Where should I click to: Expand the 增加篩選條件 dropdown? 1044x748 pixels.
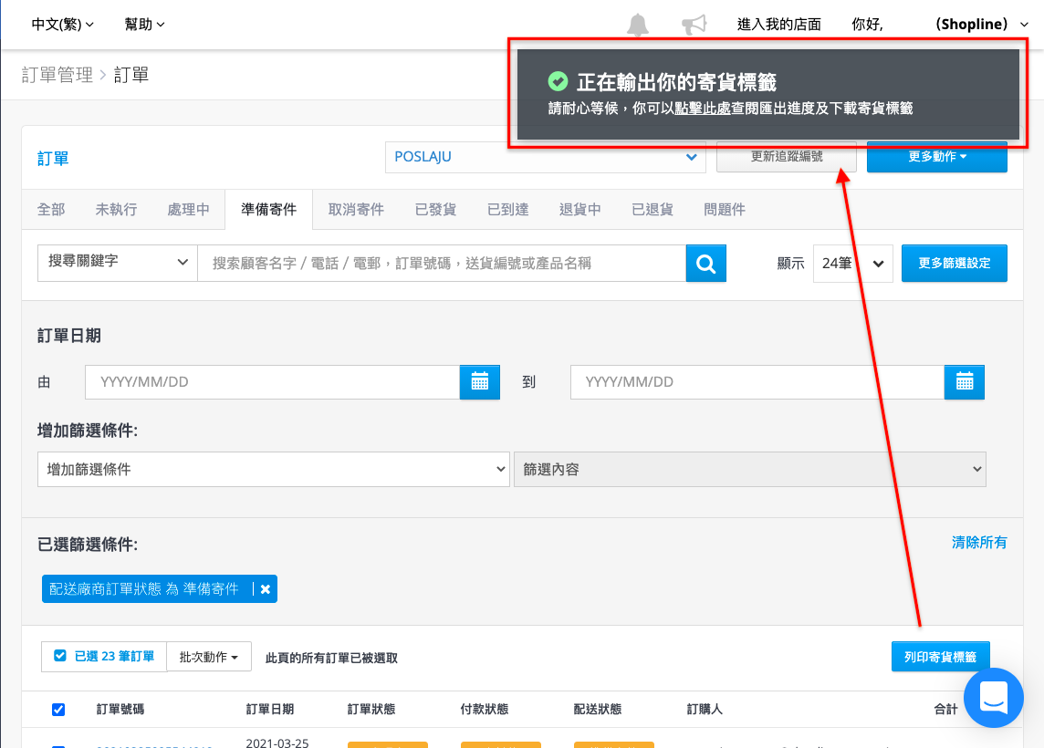click(x=274, y=469)
